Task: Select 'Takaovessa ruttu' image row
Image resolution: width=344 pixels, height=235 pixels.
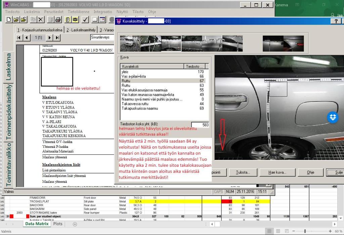Action: (163, 104)
